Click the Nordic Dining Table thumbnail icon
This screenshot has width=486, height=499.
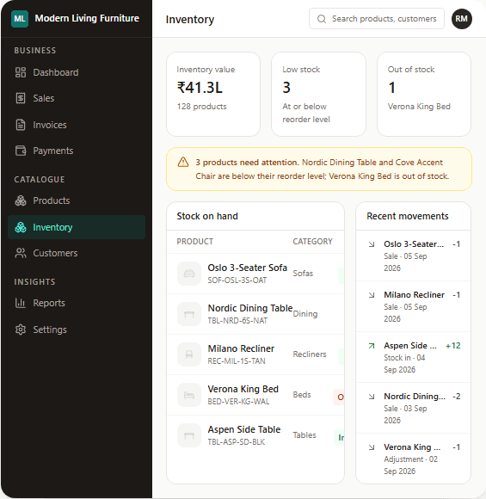(189, 314)
